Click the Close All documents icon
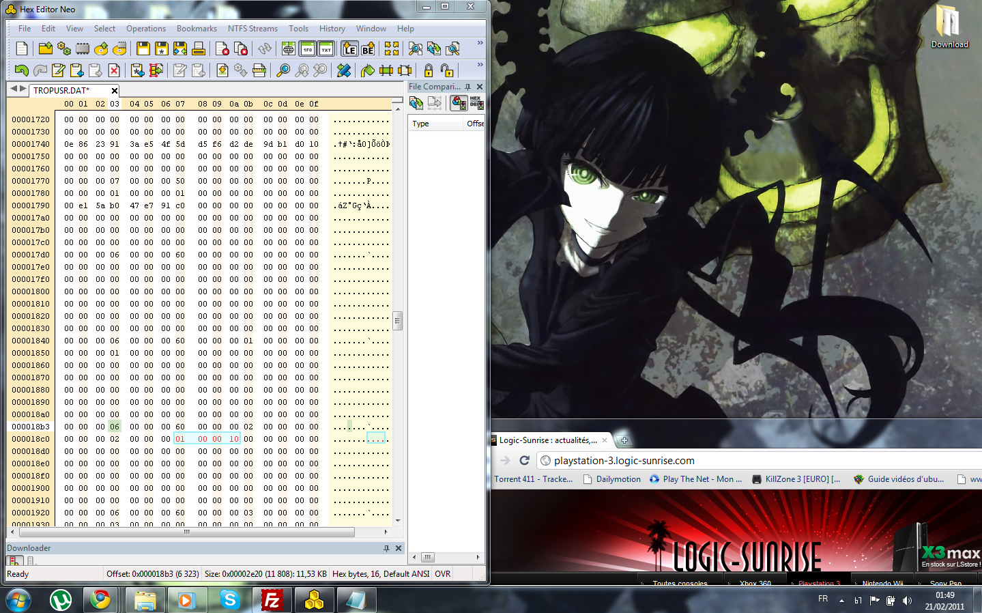982x613 pixels. [x=241, y=48]
